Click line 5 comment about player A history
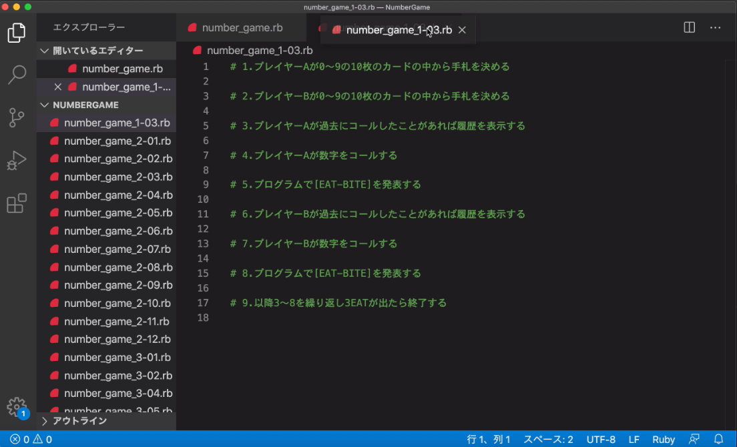Viewport: 737px width, 447px height. pos(377,126)
